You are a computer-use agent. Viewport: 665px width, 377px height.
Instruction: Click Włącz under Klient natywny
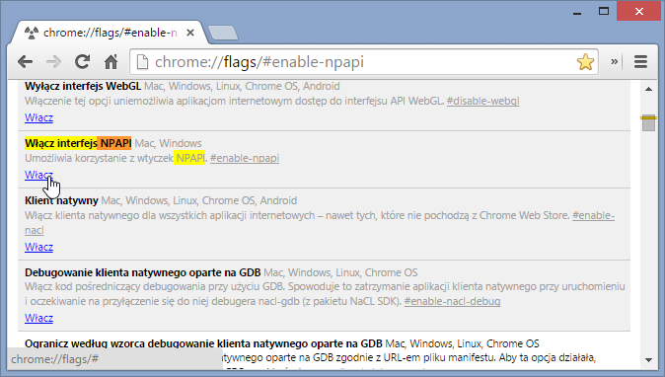(x=38, y=247)
